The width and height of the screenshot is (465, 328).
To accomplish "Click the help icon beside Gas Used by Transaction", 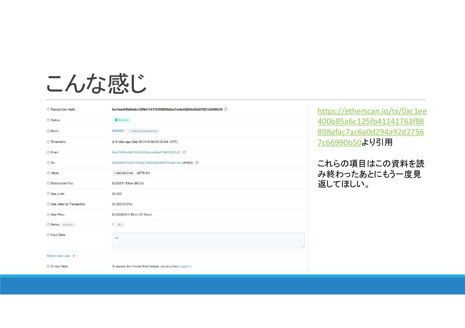I will coord(48,204).
